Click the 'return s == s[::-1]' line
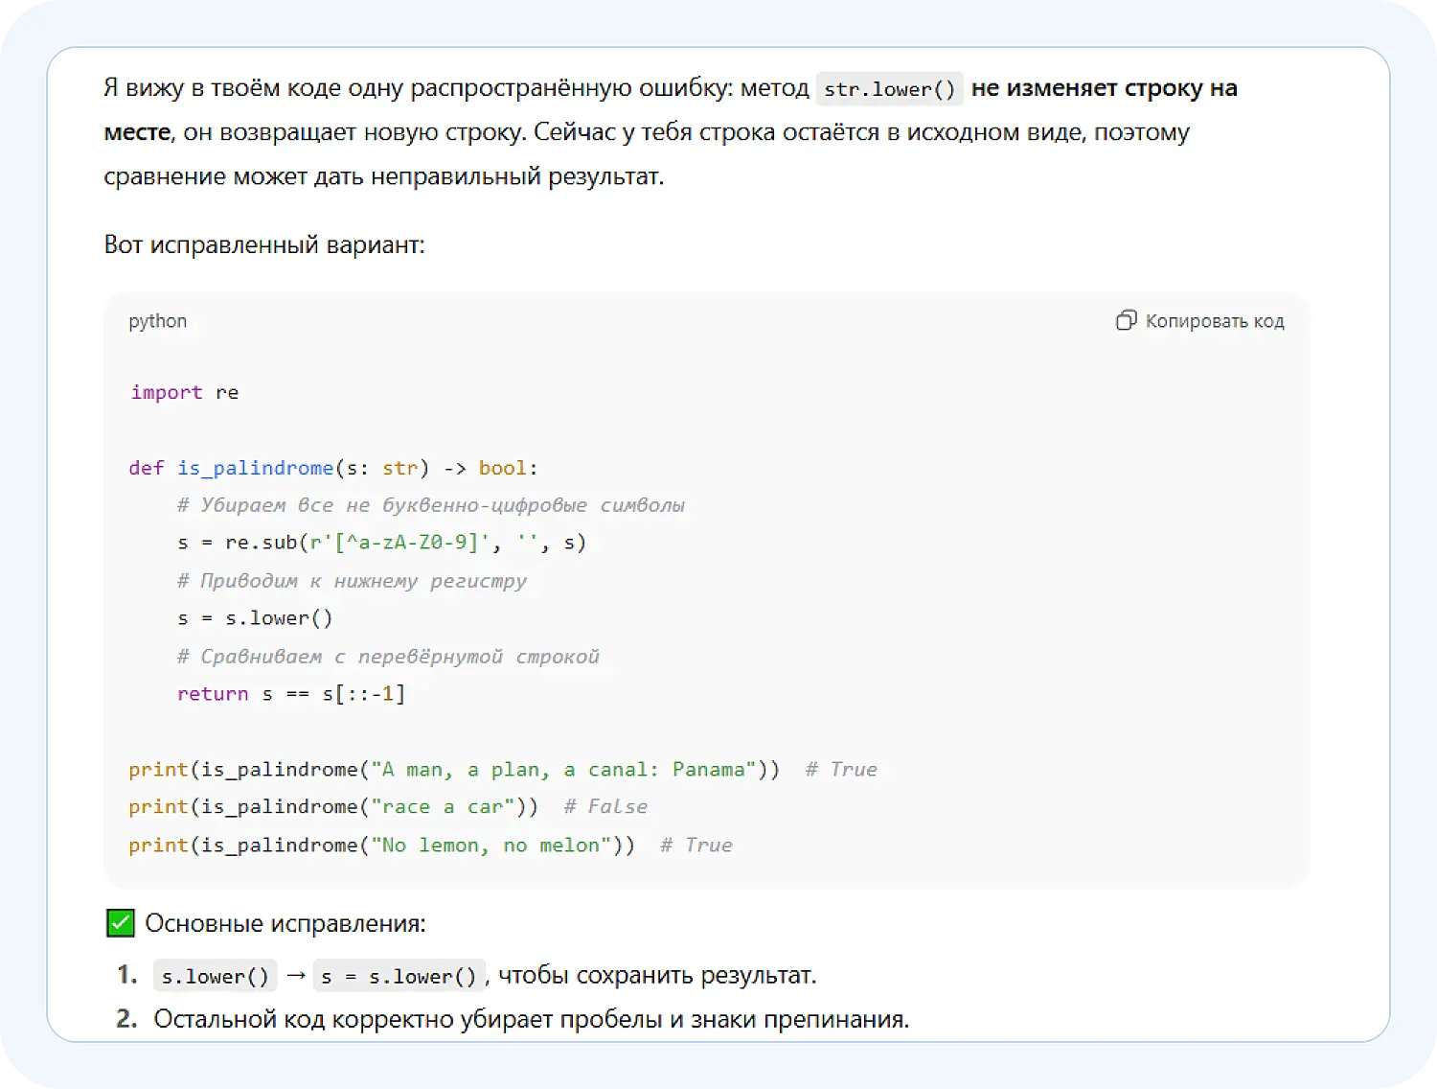Image resolution: width=1437 pixels, height=1089 pixels. (x=291, y=694)
